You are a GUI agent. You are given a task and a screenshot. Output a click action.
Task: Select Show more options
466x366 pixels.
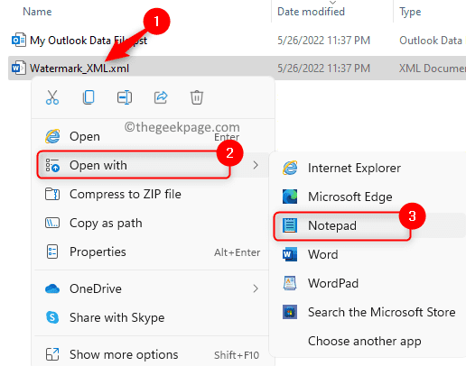tap(153, 354)
